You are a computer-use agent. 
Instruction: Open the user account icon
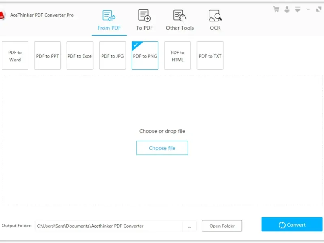click(x=287, y=9)
